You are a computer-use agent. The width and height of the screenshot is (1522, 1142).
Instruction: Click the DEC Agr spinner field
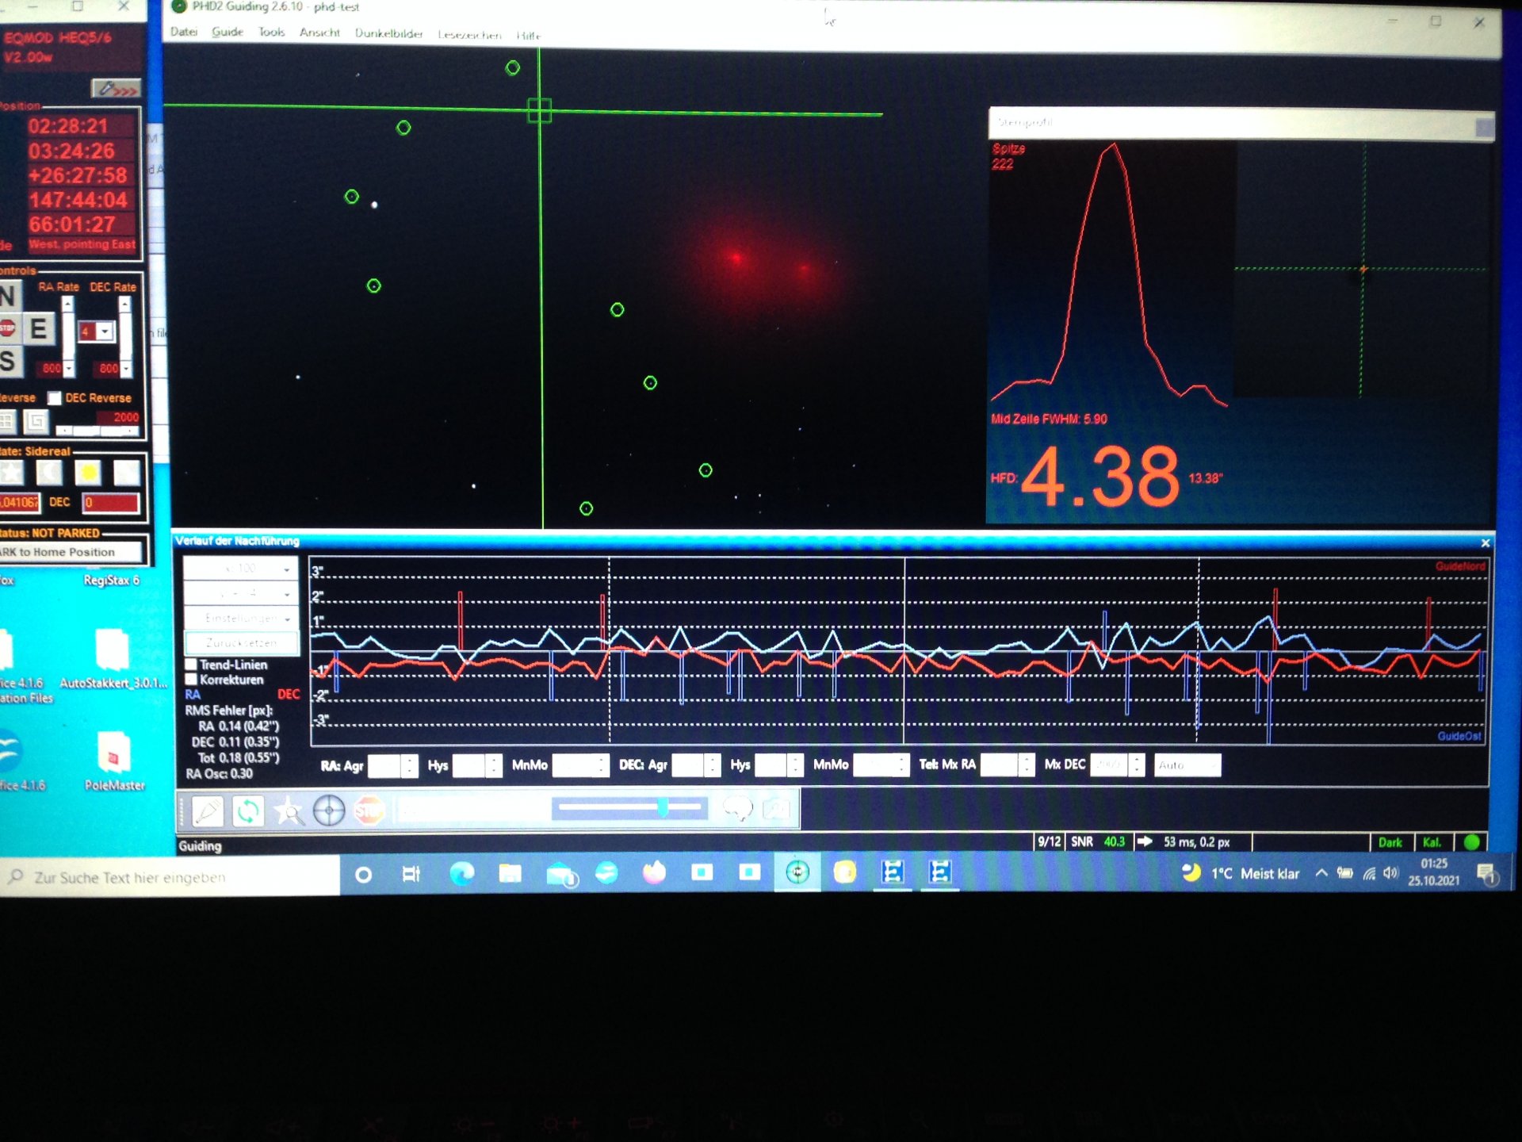pos(697,765)
